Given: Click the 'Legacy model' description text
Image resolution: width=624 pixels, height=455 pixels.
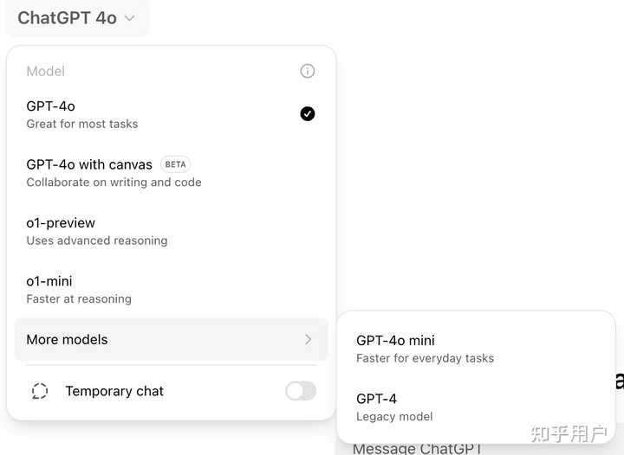Looking at the screenshot, I should tap(394, 416).
